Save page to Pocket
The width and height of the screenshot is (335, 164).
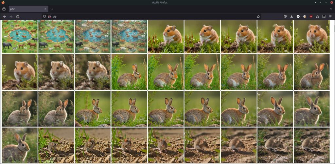285,16
